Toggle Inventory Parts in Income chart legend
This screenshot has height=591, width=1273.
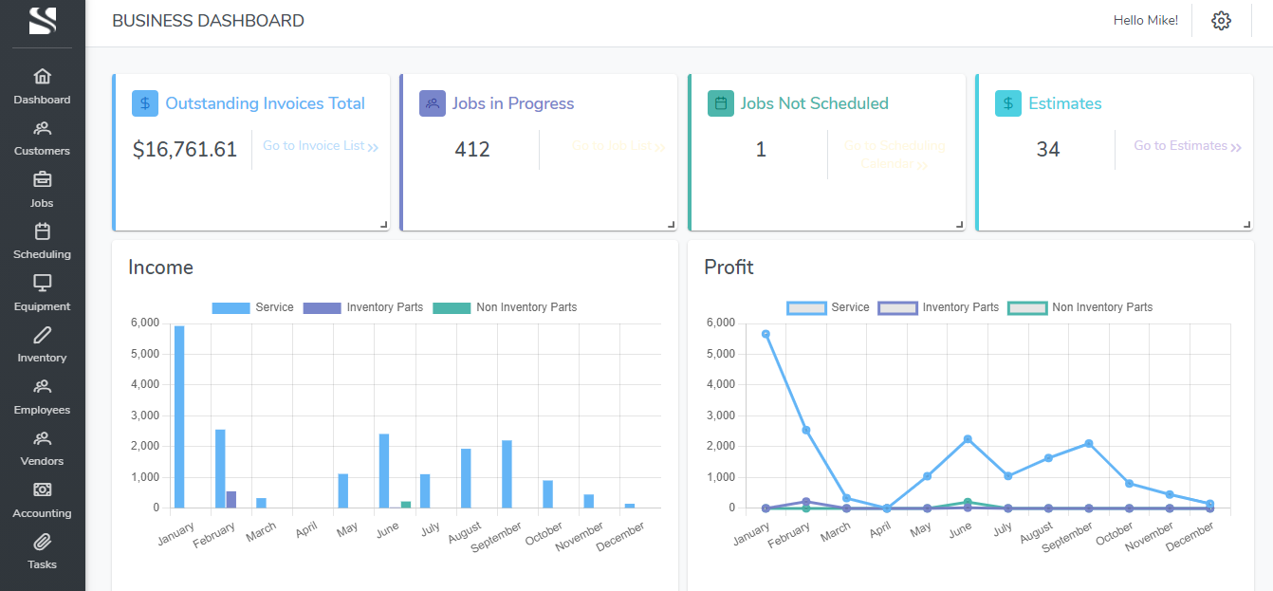[x=363, y=307]
